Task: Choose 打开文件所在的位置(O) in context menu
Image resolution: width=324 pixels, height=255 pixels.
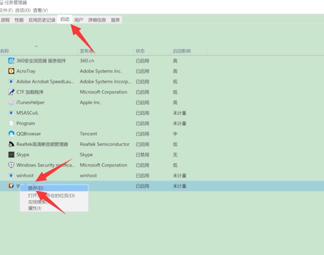Action: tap(54, 195)
